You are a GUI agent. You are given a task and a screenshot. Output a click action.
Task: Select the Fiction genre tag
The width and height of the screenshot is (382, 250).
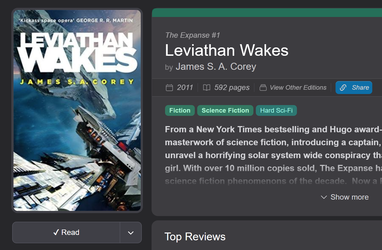click(180, 110)
